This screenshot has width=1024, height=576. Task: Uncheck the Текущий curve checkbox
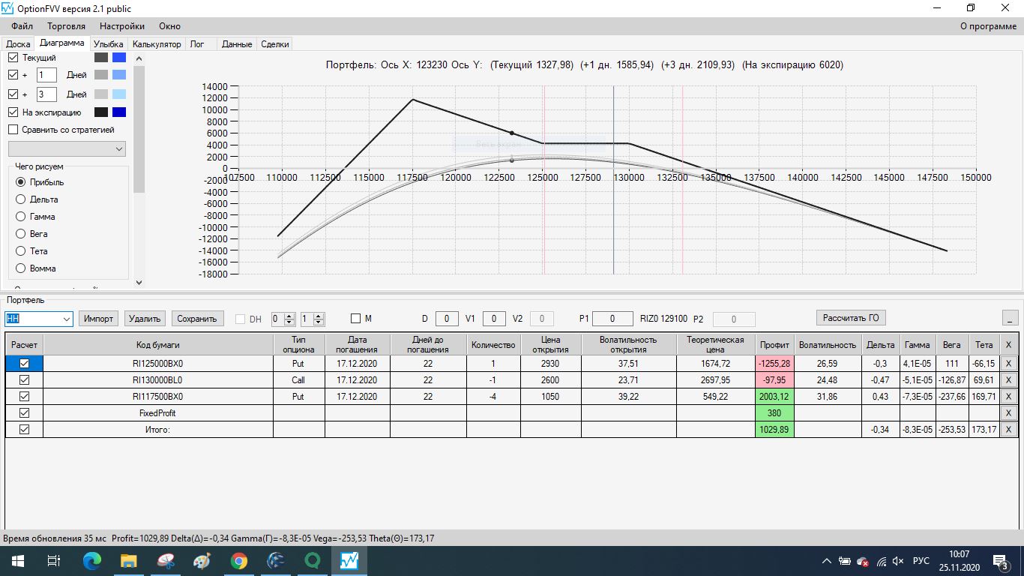tap(13, 58)
